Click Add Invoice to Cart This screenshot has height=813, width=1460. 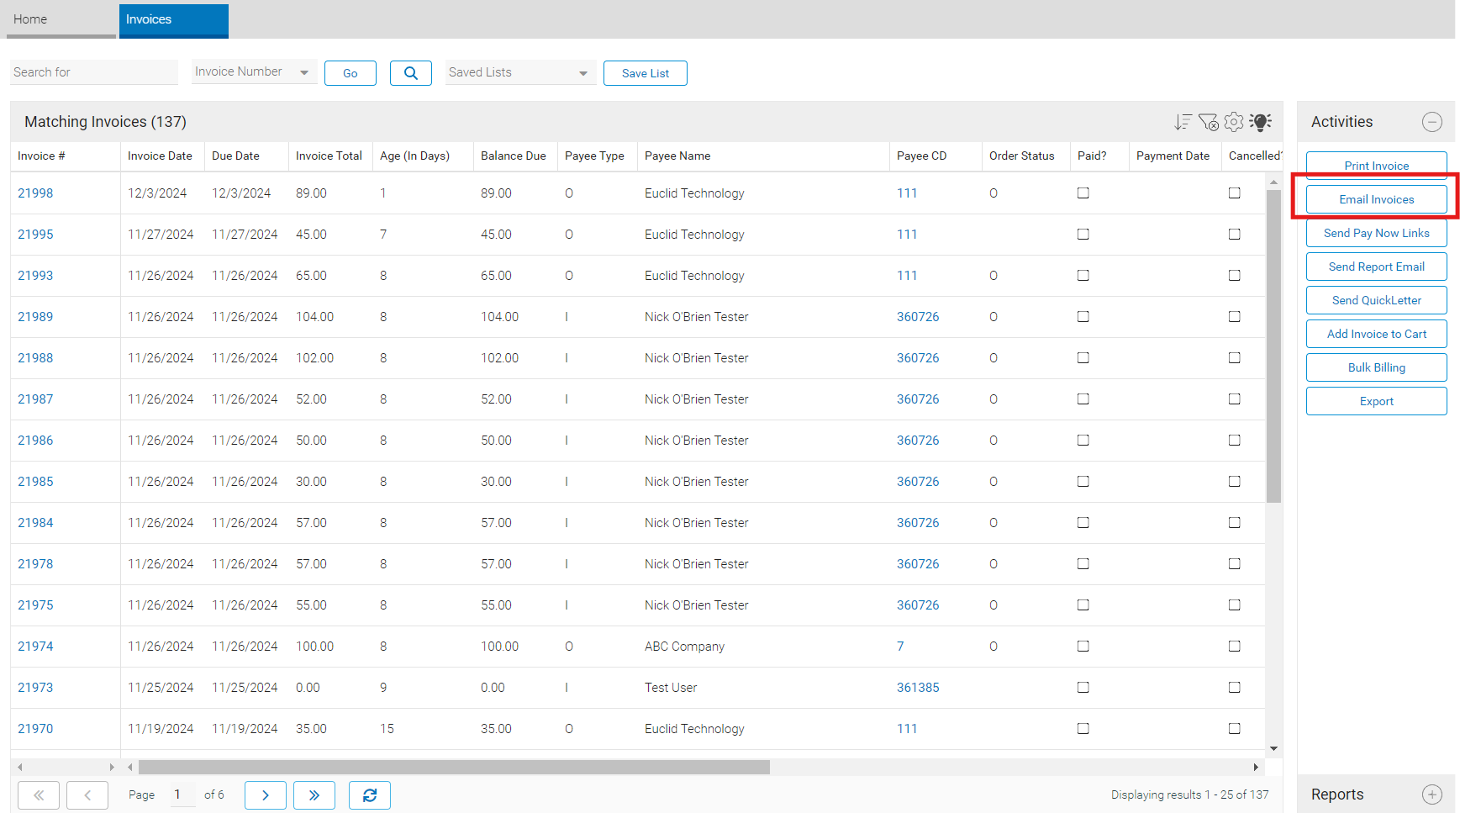[x=1377, y=334]
